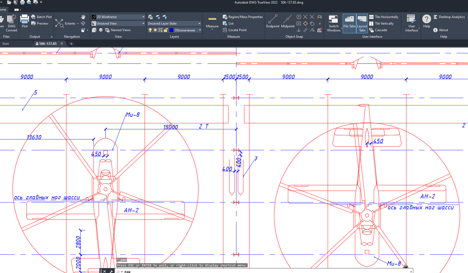Toggle File Tabs display
468x273 pixels.
tap(349, 23)
